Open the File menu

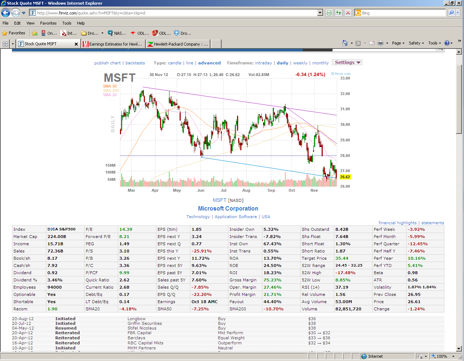5,23
